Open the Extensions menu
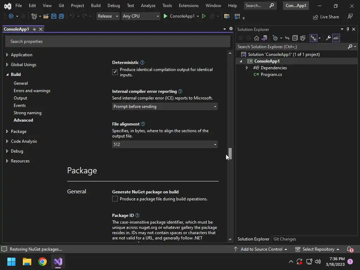 tap(189, 6)
